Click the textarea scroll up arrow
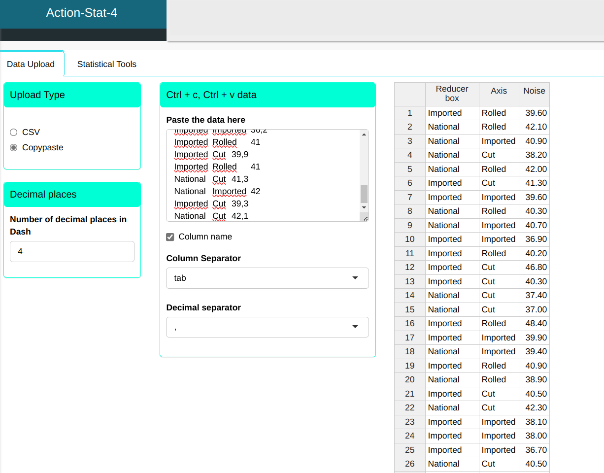Screen dimensions: 604x473 coord(364,135)
